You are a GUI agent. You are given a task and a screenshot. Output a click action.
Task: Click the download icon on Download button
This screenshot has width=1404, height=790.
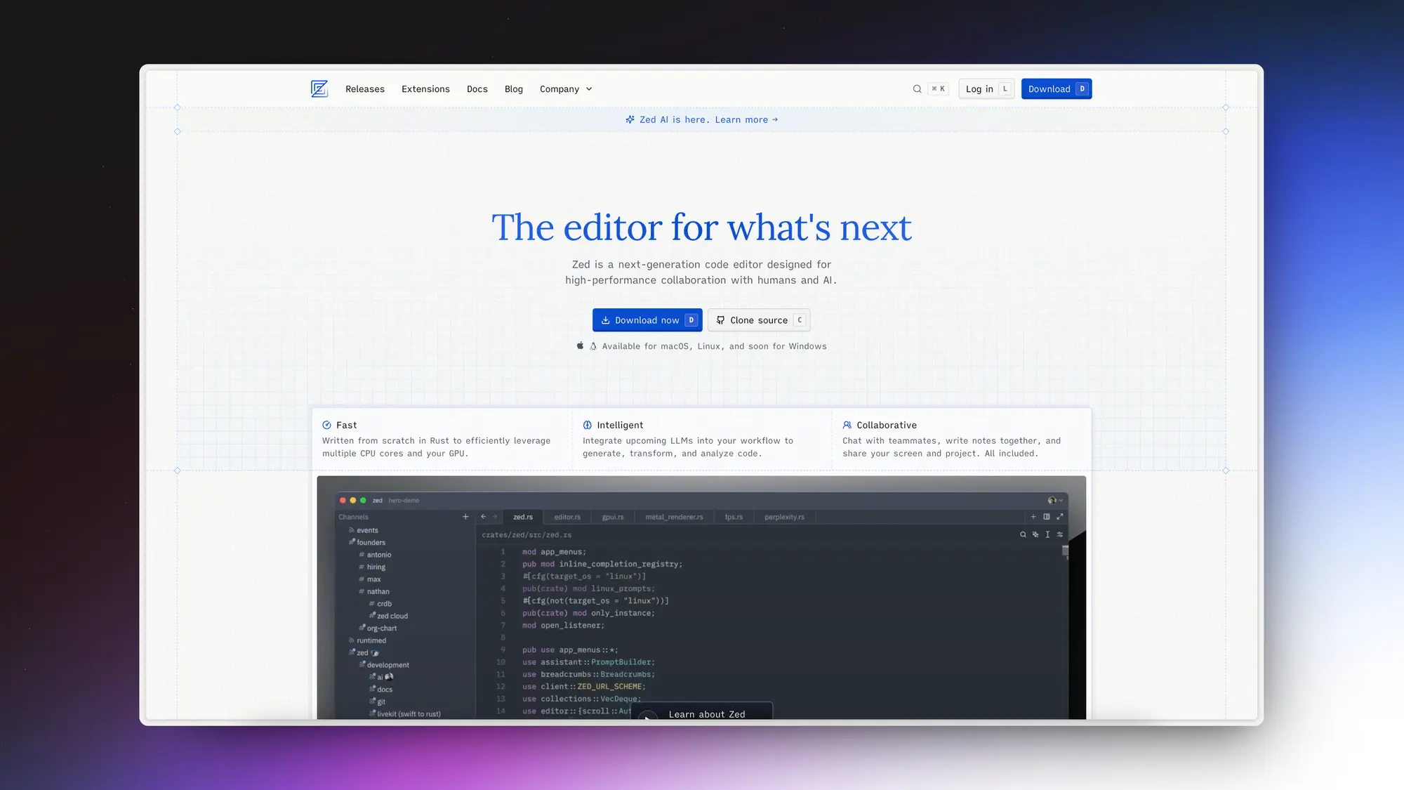(x=603, y=320)
